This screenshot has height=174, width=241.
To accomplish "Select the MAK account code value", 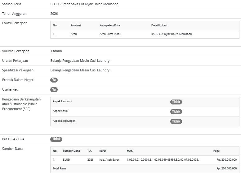I will [x=163, y=160].
